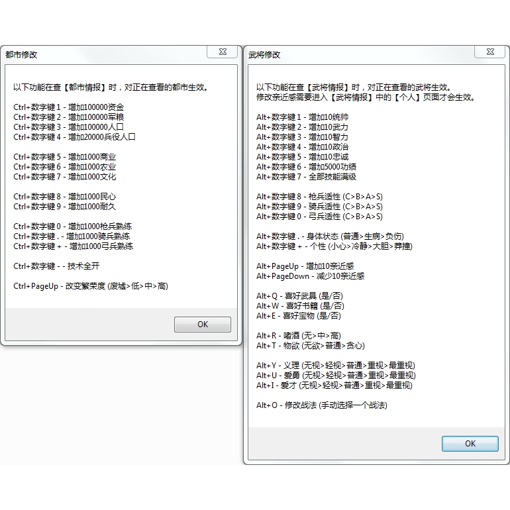510x510 pixels.
Task: Select line 'Alt+数字键 9 - 骑兵适性'
Action: (319, 207)
